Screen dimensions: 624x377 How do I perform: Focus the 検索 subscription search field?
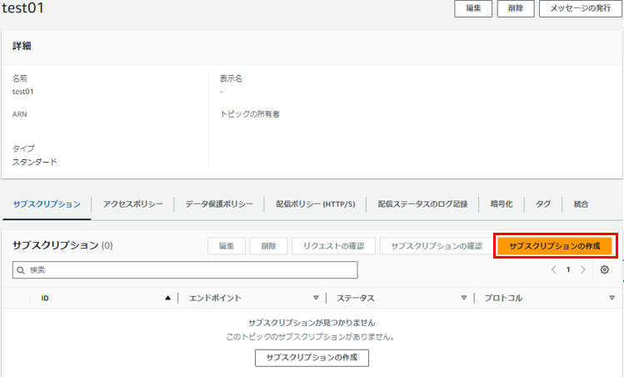pyautogui.click(x=185, y=270)
